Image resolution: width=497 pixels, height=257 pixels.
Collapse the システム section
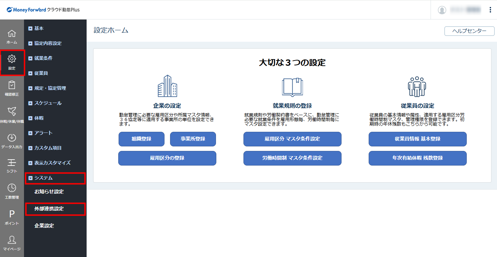40,178
